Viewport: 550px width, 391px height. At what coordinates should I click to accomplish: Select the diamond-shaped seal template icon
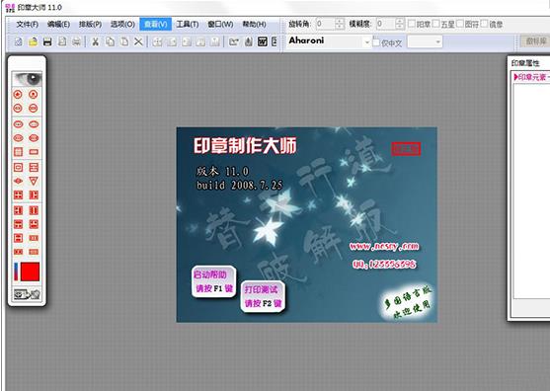coord(18,181)
